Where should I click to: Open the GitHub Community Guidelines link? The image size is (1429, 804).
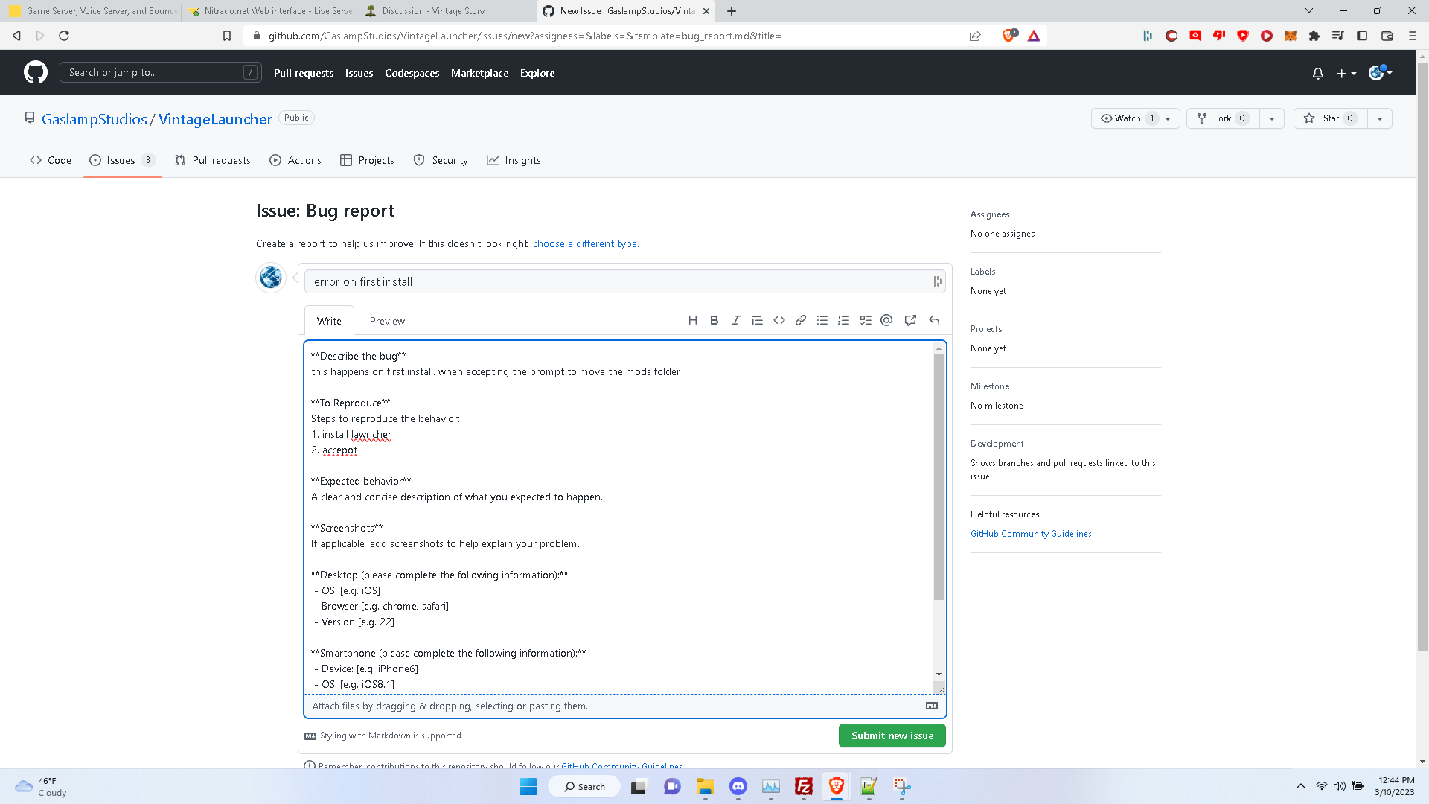(x=1031, y=533)
